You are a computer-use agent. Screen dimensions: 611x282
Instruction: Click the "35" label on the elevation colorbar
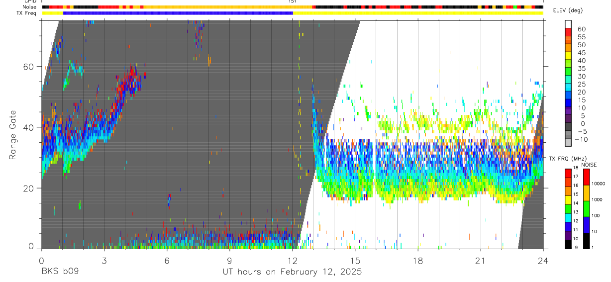point(582,68)
